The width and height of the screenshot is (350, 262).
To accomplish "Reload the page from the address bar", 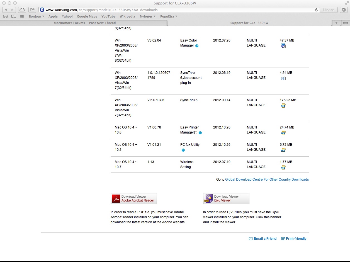I will pos(316,10).
